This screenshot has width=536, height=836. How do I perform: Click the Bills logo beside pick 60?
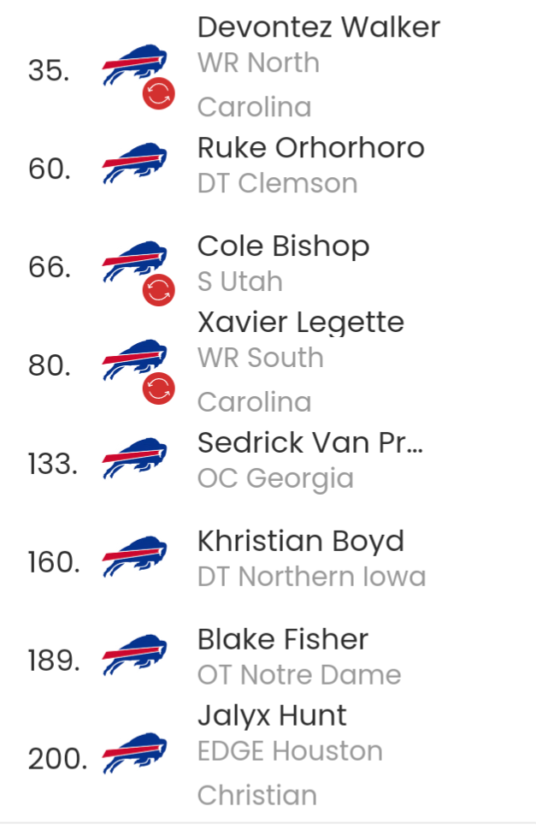(x=134, y=163)
